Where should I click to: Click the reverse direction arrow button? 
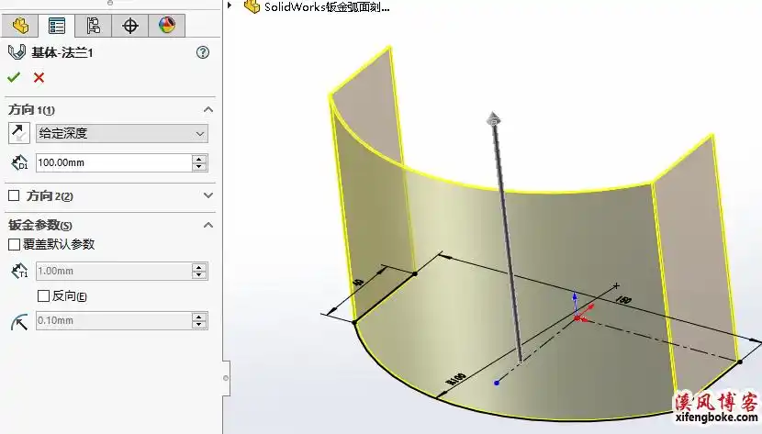click(19, 133)
